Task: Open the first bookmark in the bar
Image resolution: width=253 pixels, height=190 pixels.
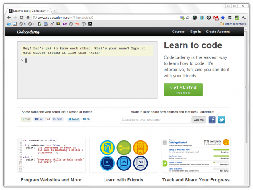Action: [9, 24]
